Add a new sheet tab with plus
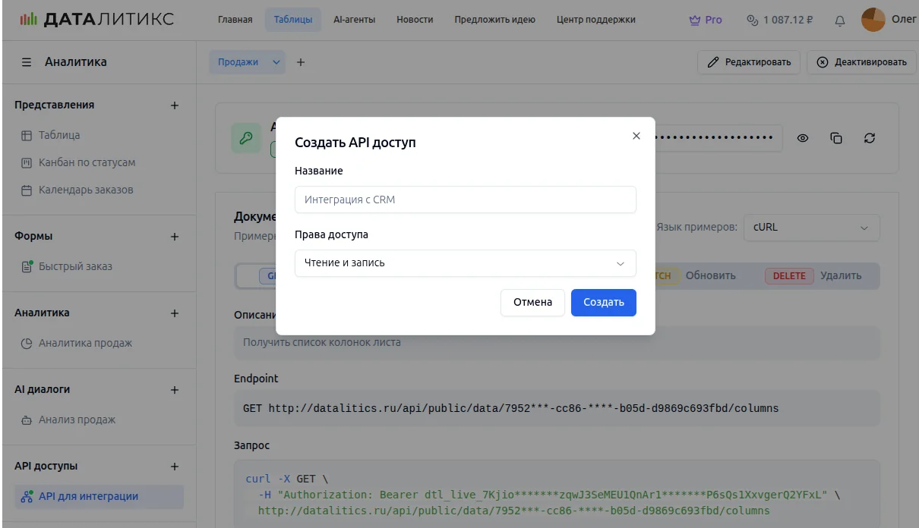 tap(301, 62)
